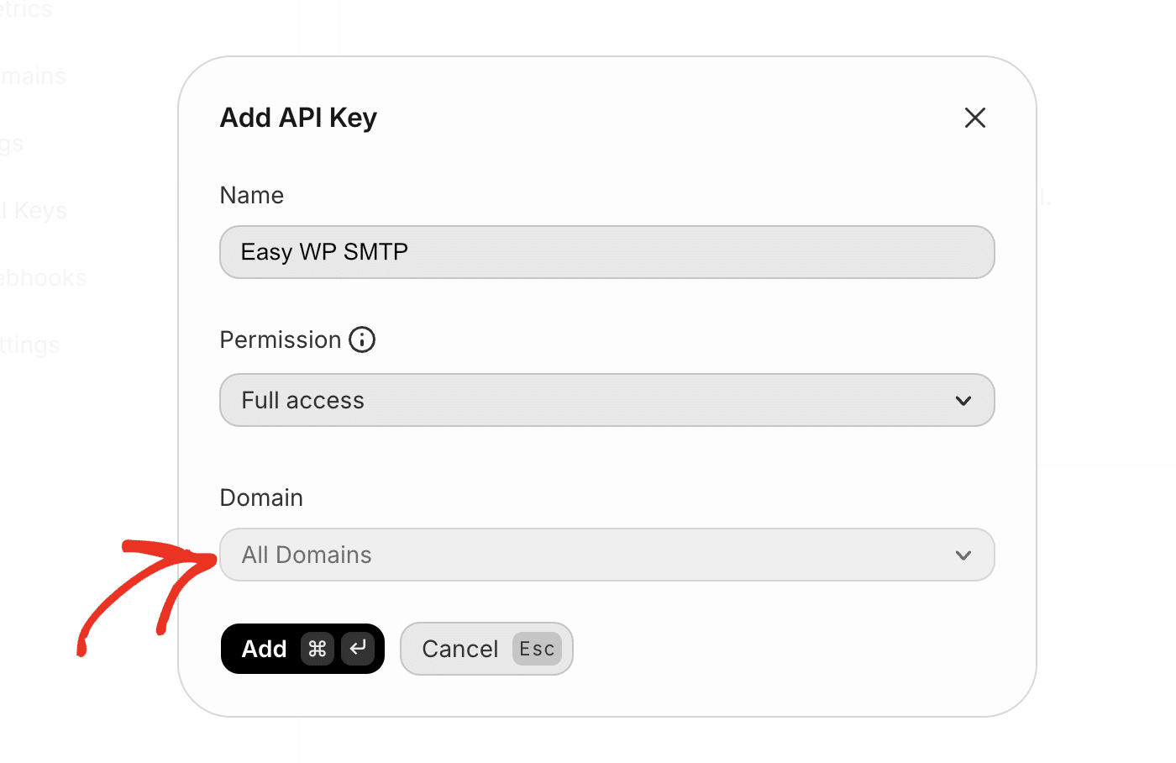Click the return arrow icon on Add button
The height and width of the screenshot is (763, 1176).
point(358,649)
